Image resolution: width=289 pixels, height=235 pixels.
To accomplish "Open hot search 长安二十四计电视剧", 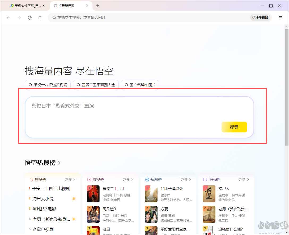I will tap(51, 189).
